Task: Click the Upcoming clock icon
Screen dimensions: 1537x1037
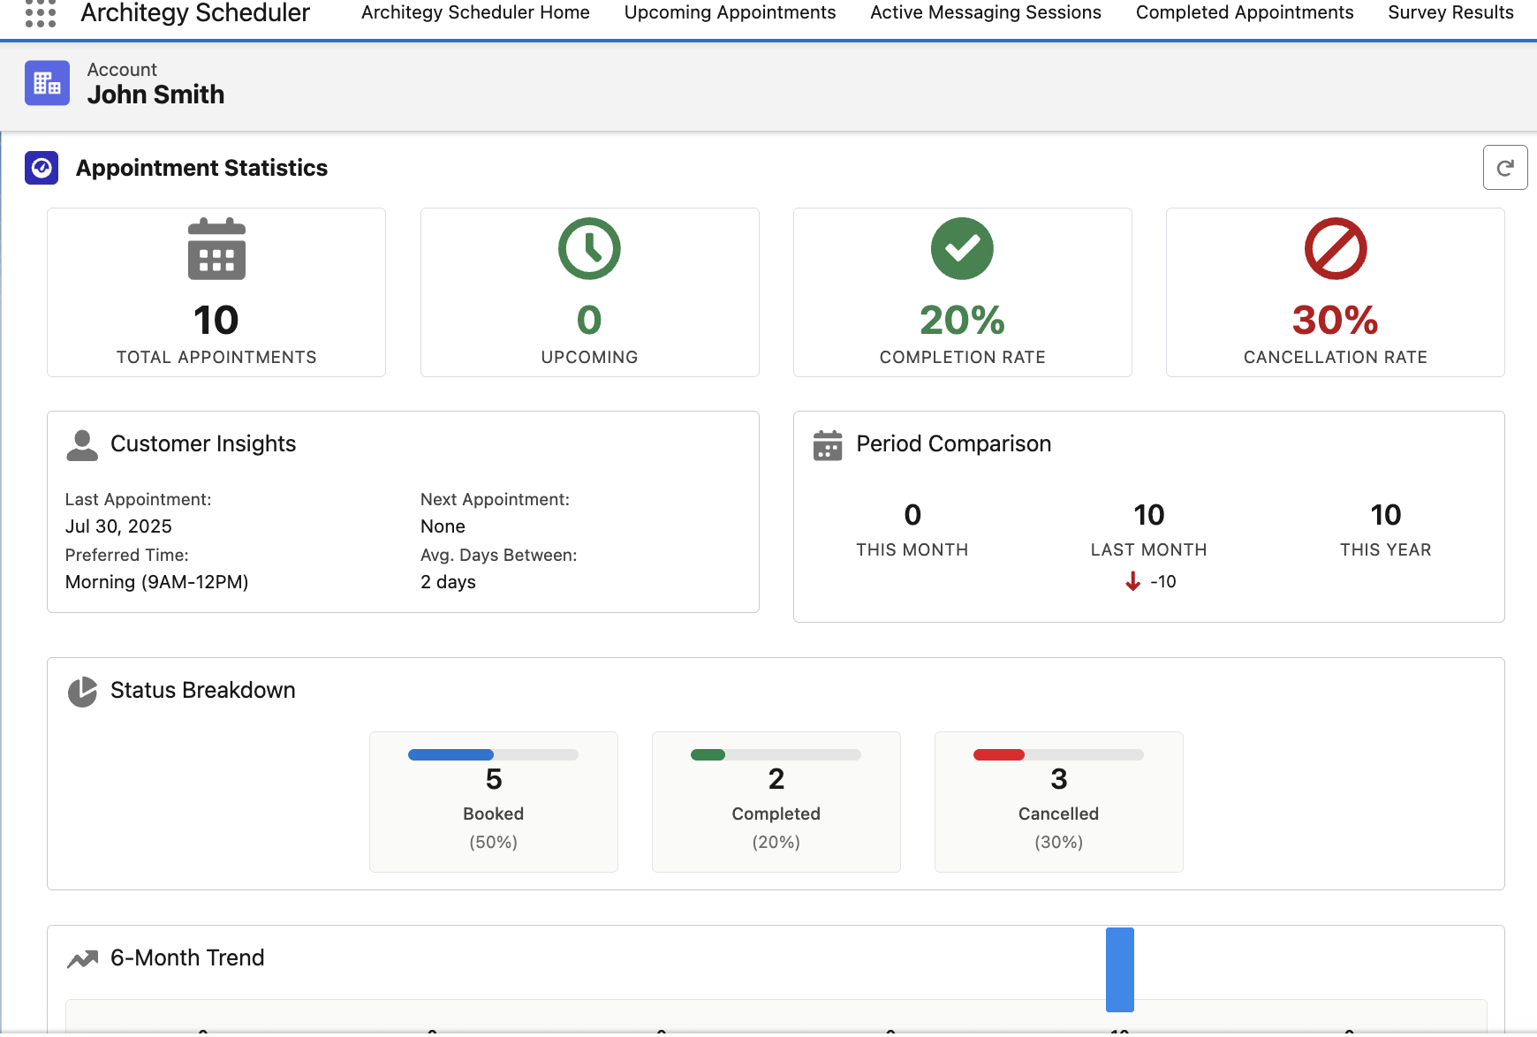Action: pyautogui.click(x=589, y=248)
